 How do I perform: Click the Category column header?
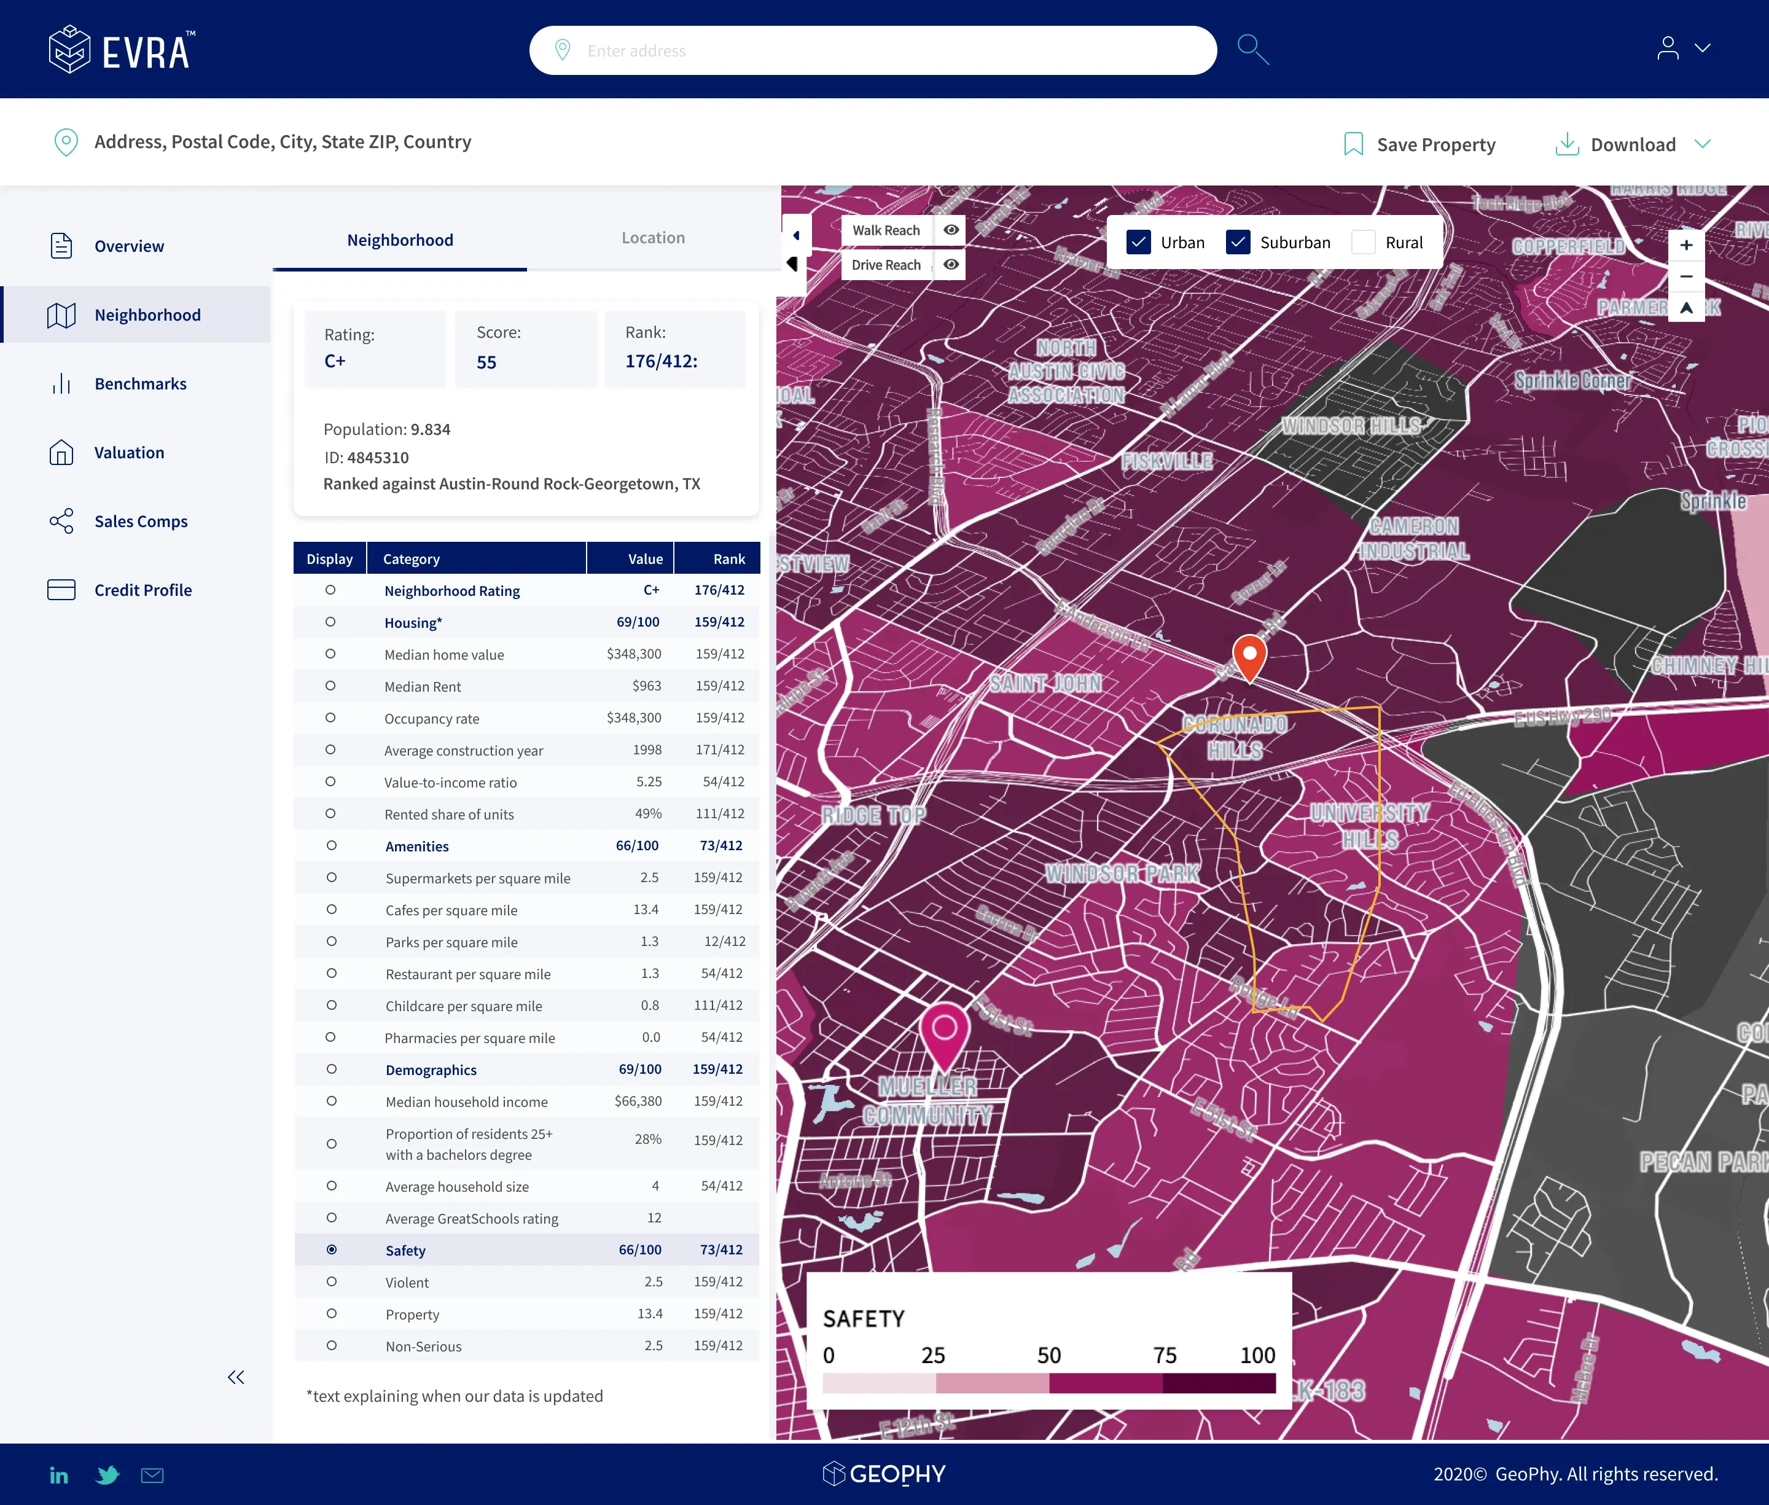click(477, 559)
